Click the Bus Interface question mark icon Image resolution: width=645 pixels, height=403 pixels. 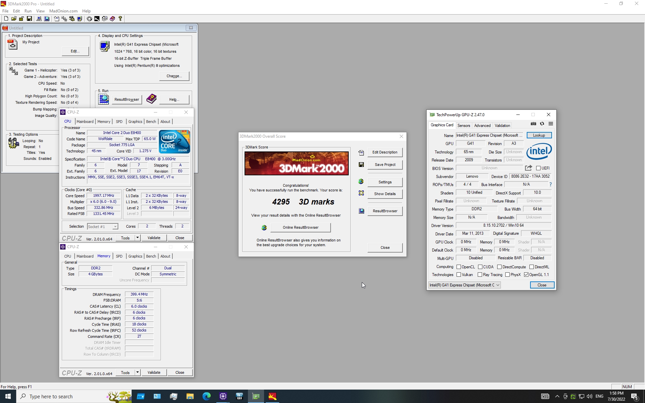(x=550, y=184)
